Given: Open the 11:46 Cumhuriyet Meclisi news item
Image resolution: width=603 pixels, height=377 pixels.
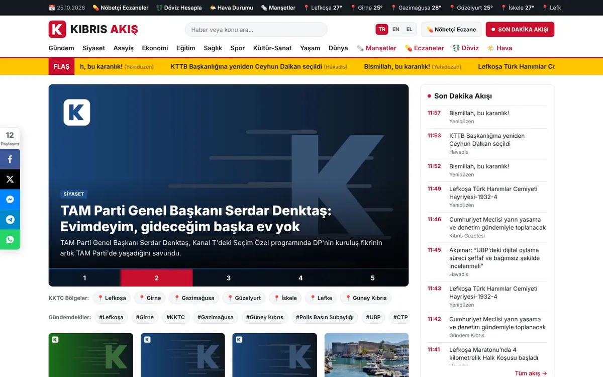Looking at the screenshot, I should tap(487, 228).
